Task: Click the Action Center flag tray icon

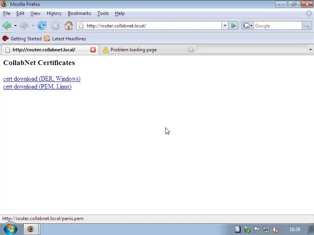Action: [257, 230]
